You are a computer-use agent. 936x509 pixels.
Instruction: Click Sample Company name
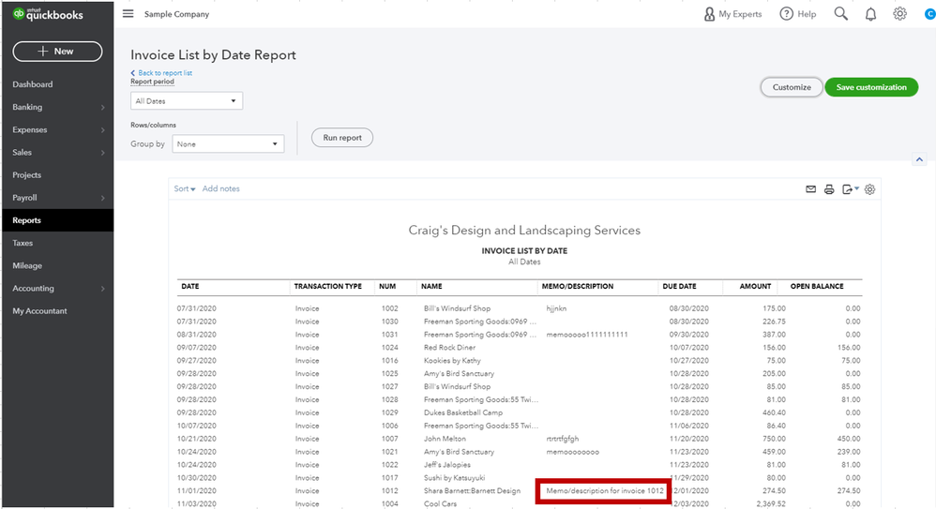click(176, 14)
